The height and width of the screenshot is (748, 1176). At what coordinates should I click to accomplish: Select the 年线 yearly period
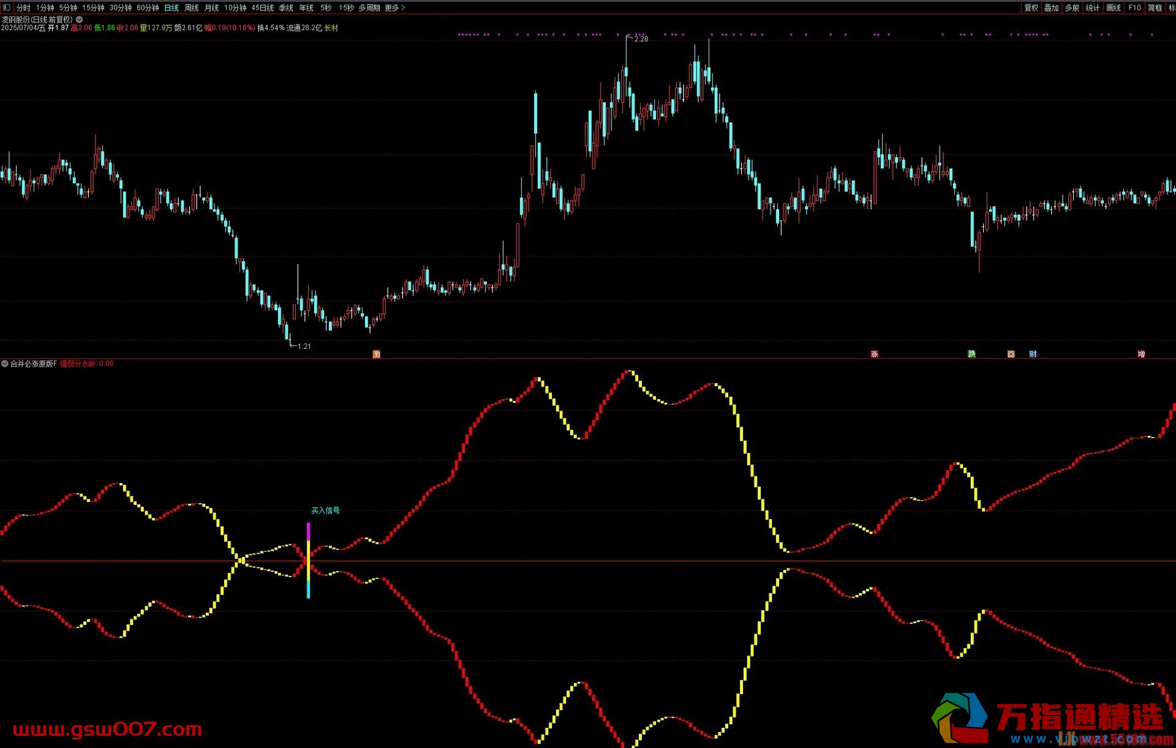pos(306,8)
